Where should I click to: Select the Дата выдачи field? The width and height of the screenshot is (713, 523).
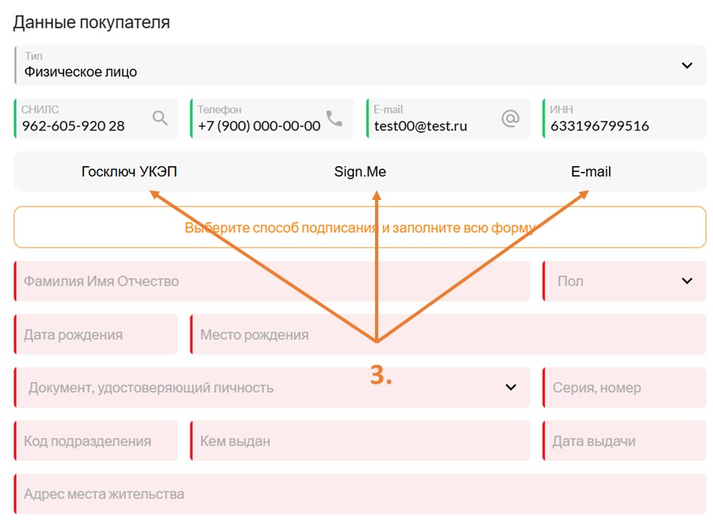pyautogui.click(x=624, y=440)
